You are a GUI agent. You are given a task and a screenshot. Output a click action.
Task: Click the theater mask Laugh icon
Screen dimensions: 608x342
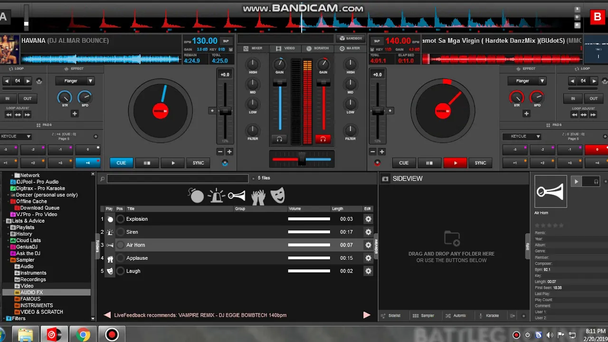pyautogui.click(x=278, y=195)
